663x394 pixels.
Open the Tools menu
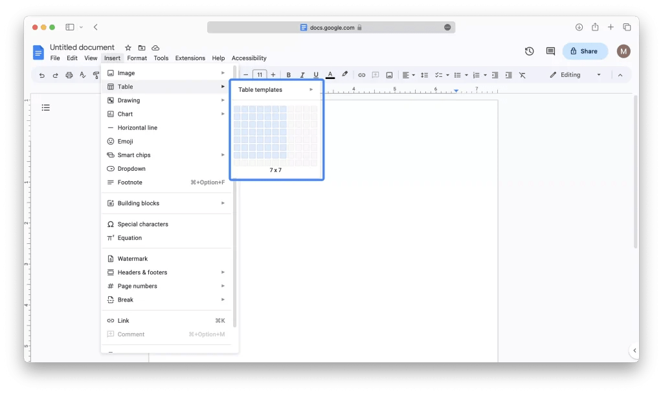161,58
